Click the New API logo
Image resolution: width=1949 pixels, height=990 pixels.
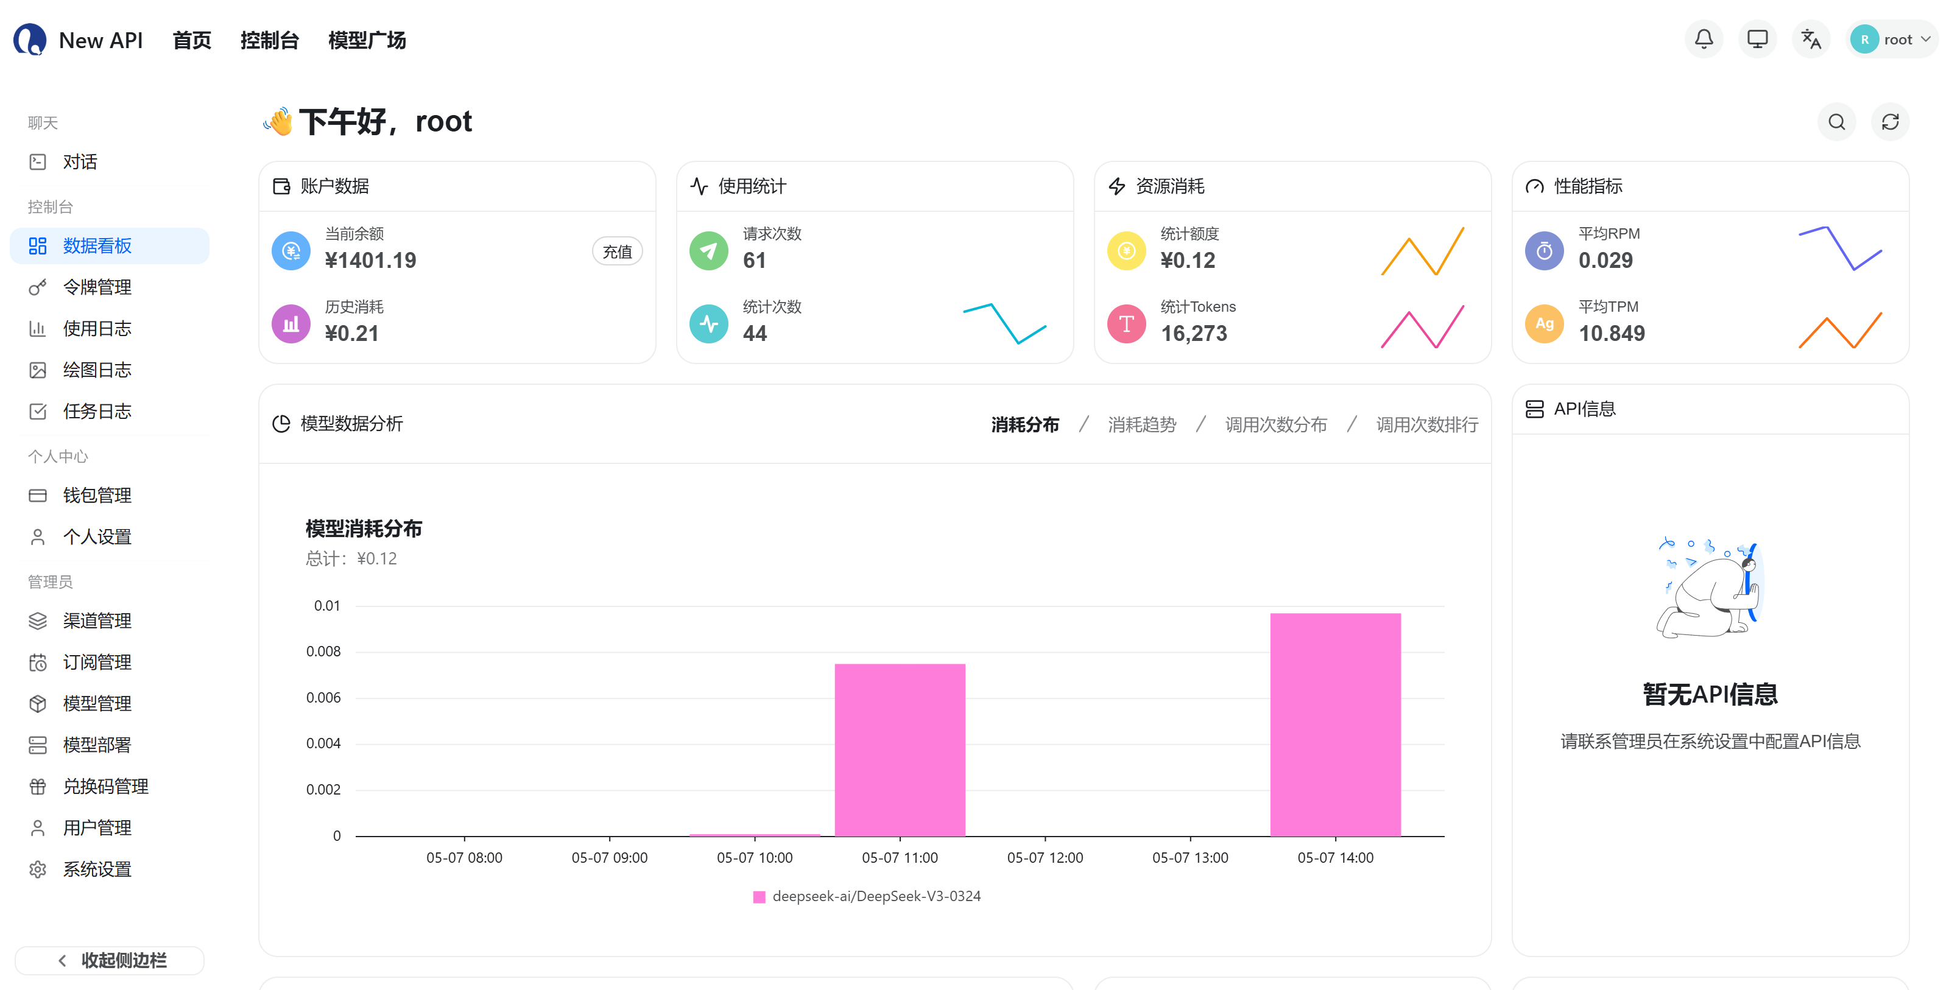pyautogui.click(x=78, y=40)
